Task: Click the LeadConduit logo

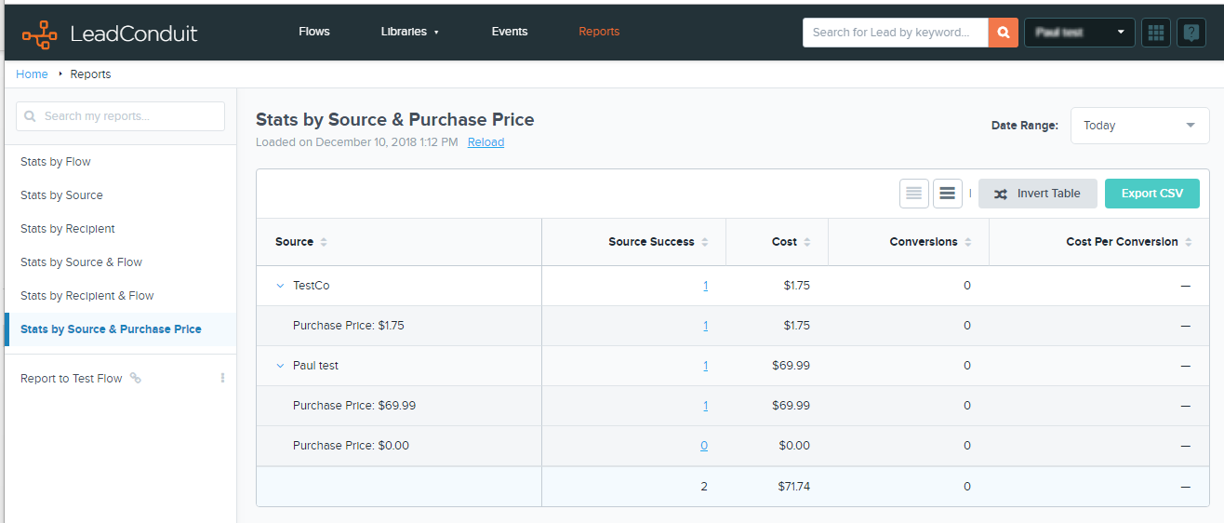Action: coord(110,34)
